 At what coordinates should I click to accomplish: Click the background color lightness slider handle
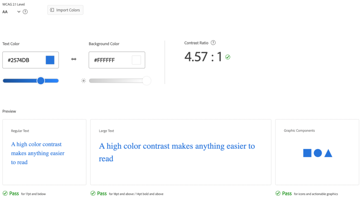[146, 81]
